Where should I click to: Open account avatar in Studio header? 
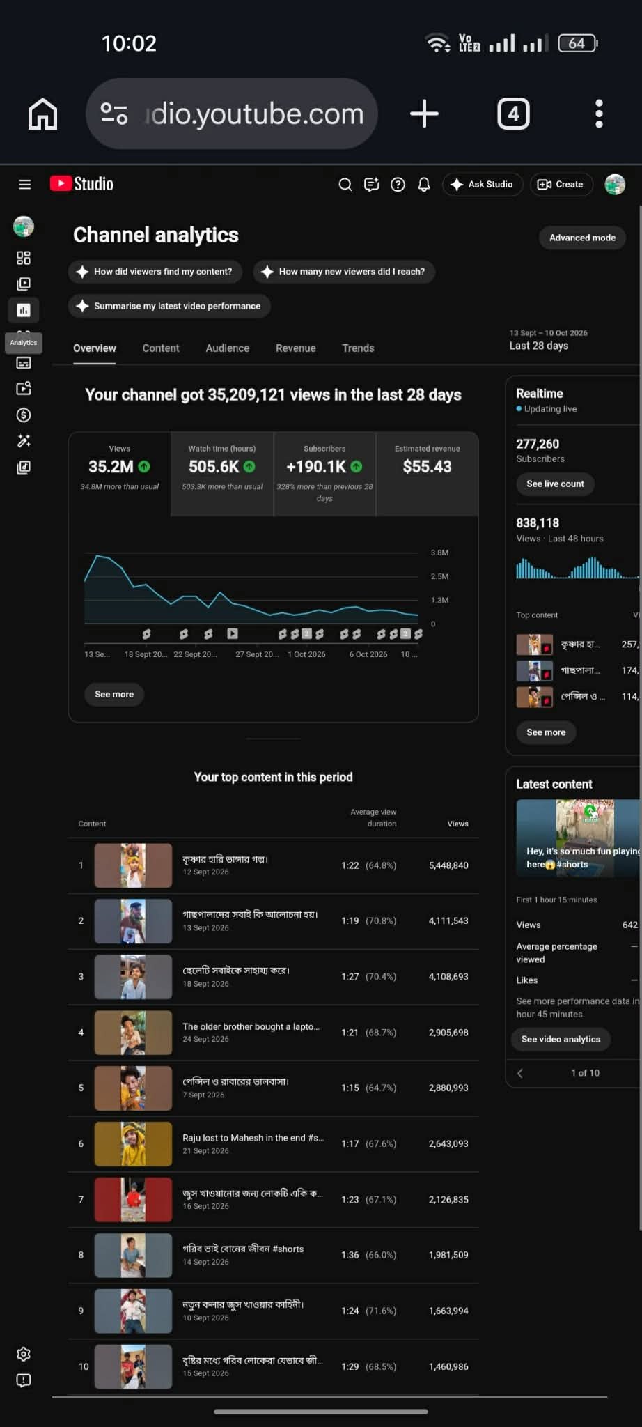(x=615, y=184)
